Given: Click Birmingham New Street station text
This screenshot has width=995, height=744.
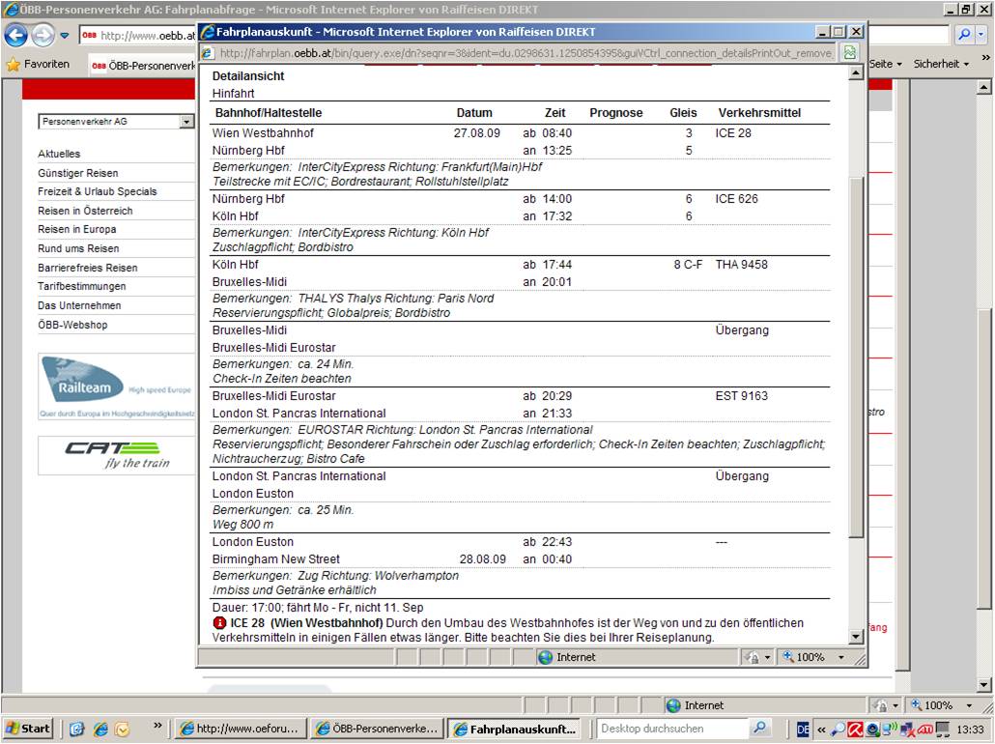Looking at the screenshot, I should pos(276,559).
